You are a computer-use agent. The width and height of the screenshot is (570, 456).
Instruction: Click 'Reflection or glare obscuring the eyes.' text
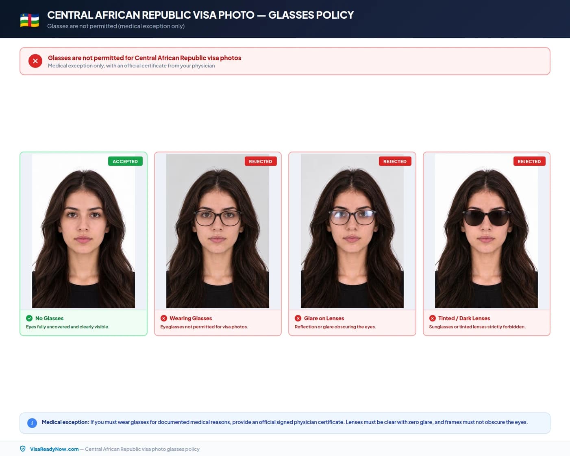335,327
